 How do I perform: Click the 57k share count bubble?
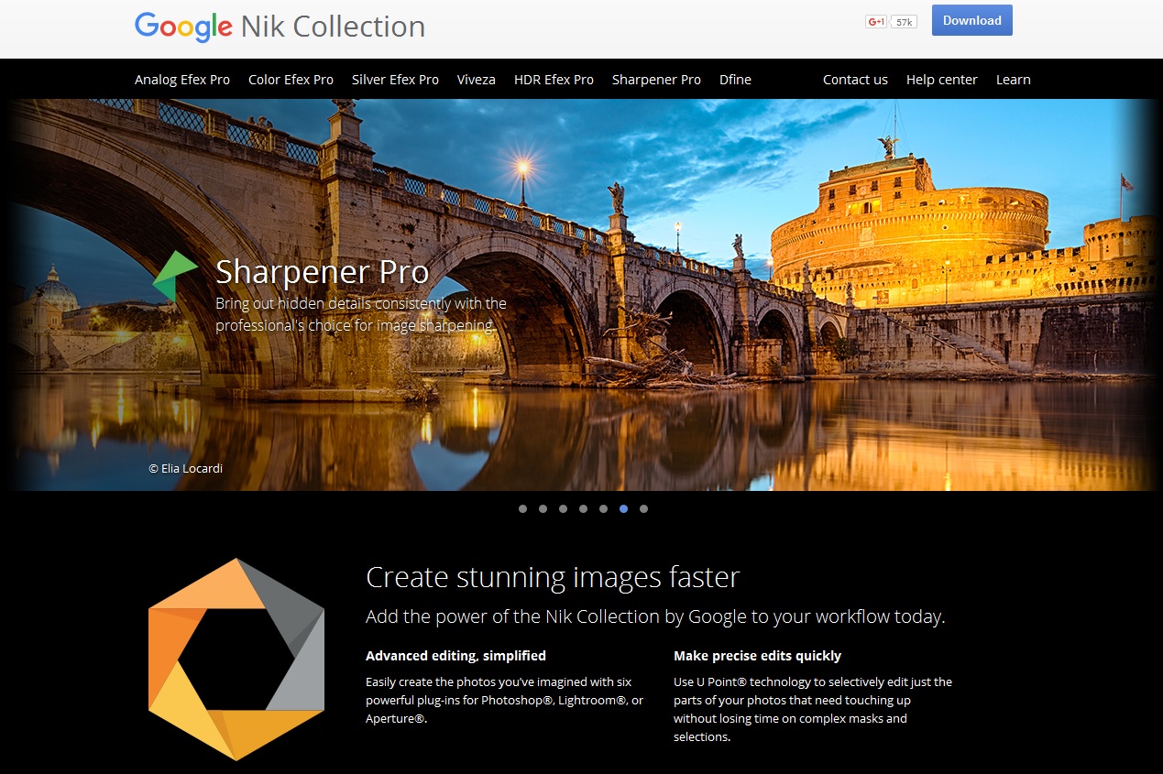(904, 21)
